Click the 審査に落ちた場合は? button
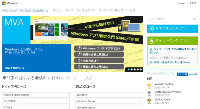The height and width of the screenshot is (109, 200). tap(99, 66)
